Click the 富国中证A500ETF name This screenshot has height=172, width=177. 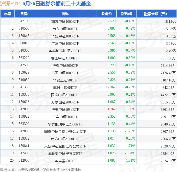click(x=65, y=58)
